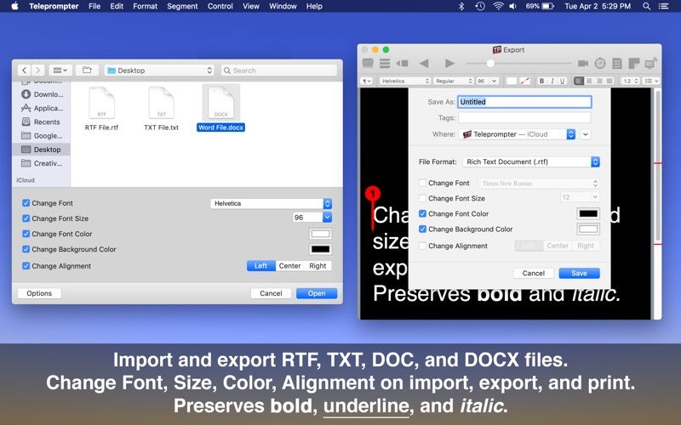Open the File menu

pyautogui.click(x=94, y=6)
